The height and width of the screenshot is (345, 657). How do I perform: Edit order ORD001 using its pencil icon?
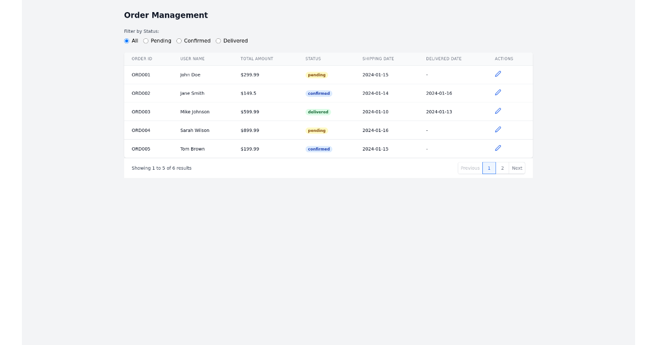(x=498, y=74)
